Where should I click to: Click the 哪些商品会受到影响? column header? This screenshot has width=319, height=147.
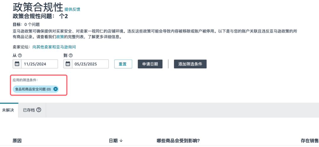[178, 141]
